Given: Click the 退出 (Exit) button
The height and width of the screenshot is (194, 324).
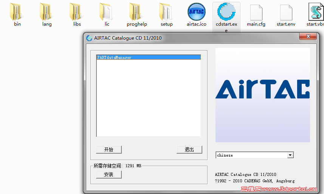Looking at the screenshot, I should 189,149.
